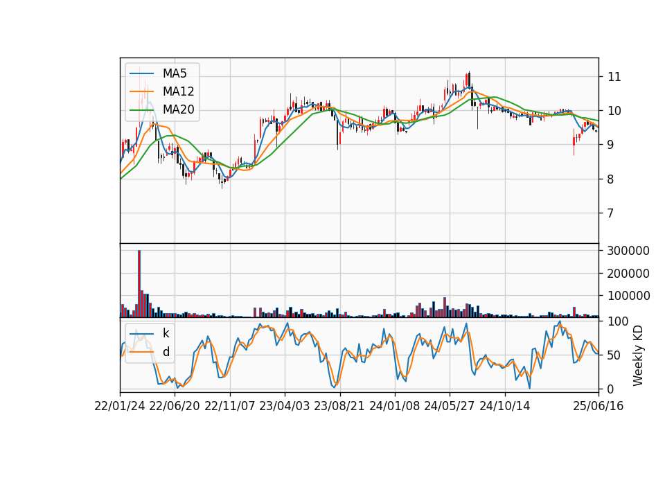The width and height of the screenshot is (665, 478).
Task: Click the blue MA5 legend line sample
Action: pos(141,73)
